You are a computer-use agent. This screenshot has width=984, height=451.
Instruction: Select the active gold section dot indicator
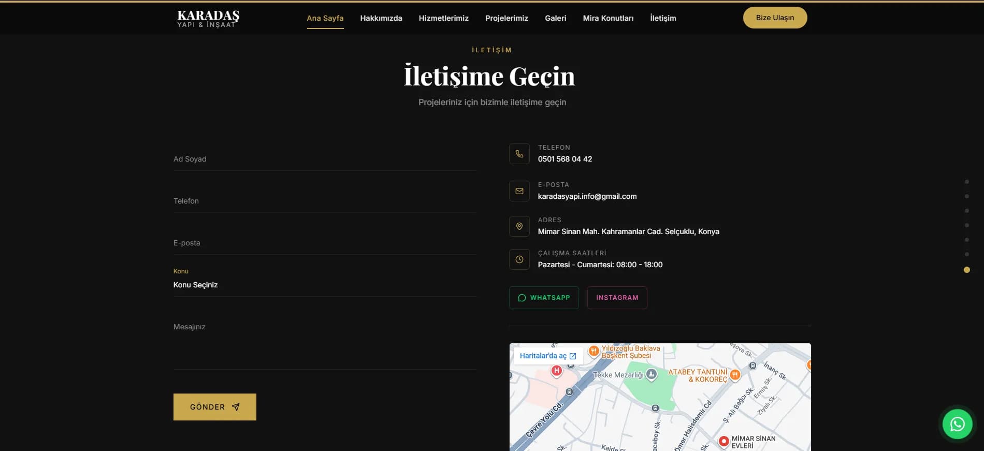[966, 270]
